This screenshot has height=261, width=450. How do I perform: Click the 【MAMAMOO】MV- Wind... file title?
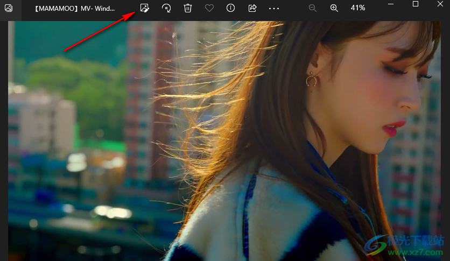coord(74,9)
